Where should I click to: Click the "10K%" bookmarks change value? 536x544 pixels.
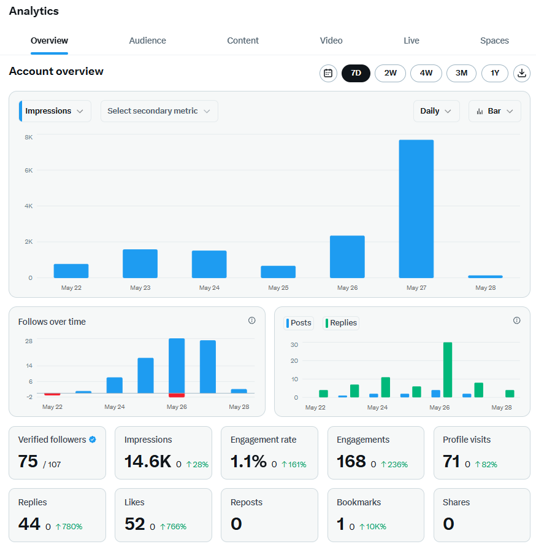point(376,527)
